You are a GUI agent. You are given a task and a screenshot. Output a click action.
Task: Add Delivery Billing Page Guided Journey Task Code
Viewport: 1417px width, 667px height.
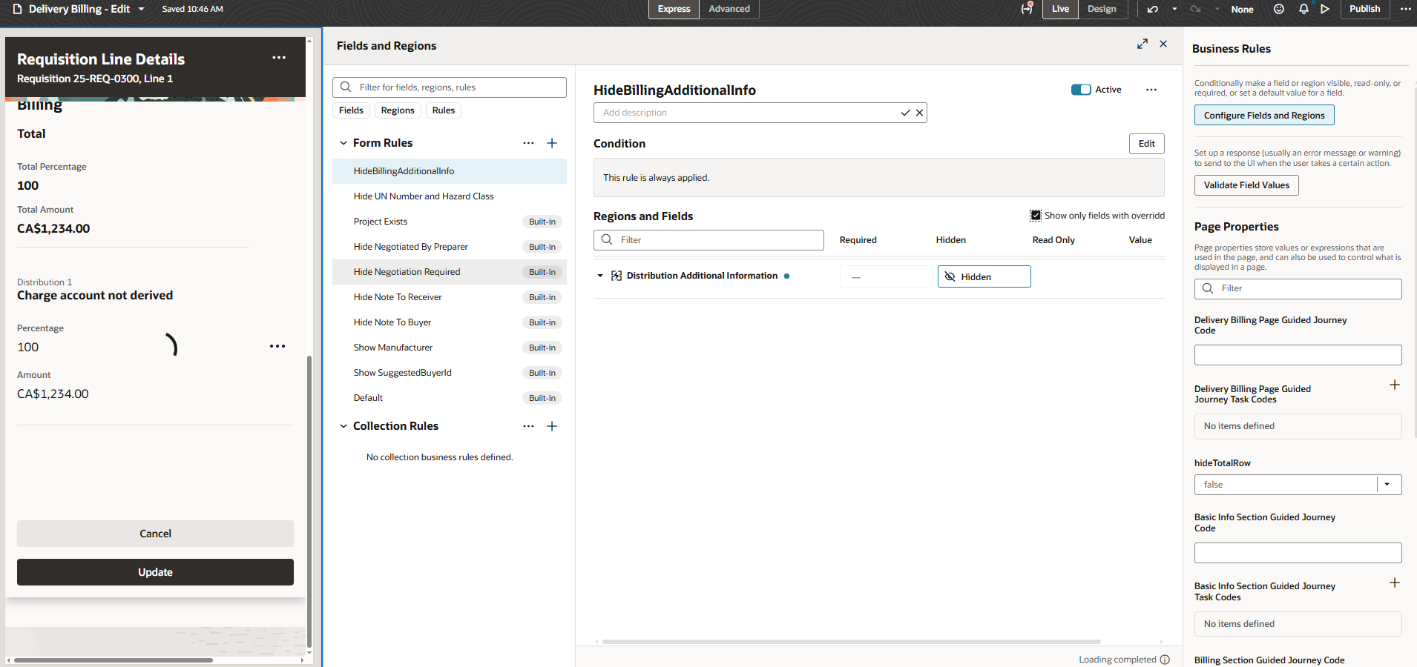pyautogui.click(x=1395, y=385)
